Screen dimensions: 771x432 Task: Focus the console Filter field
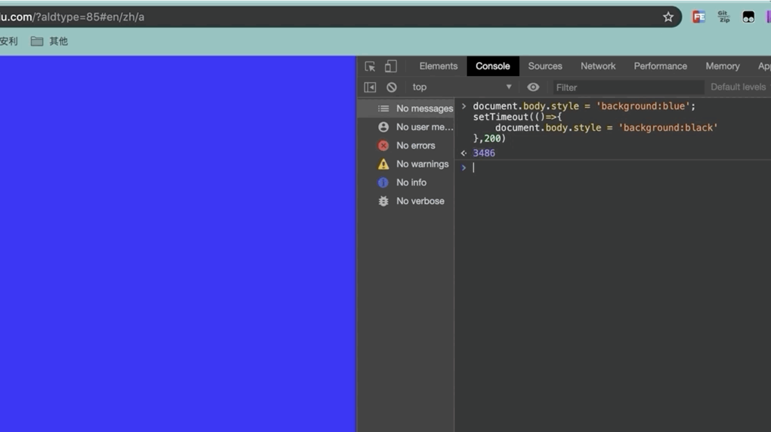click(628, 87)
